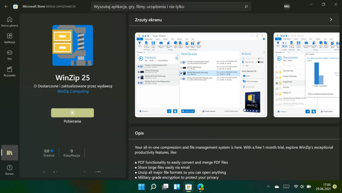Click the search magnifier icon
This screenshot has width=342, height=193.
coord(246,7)
